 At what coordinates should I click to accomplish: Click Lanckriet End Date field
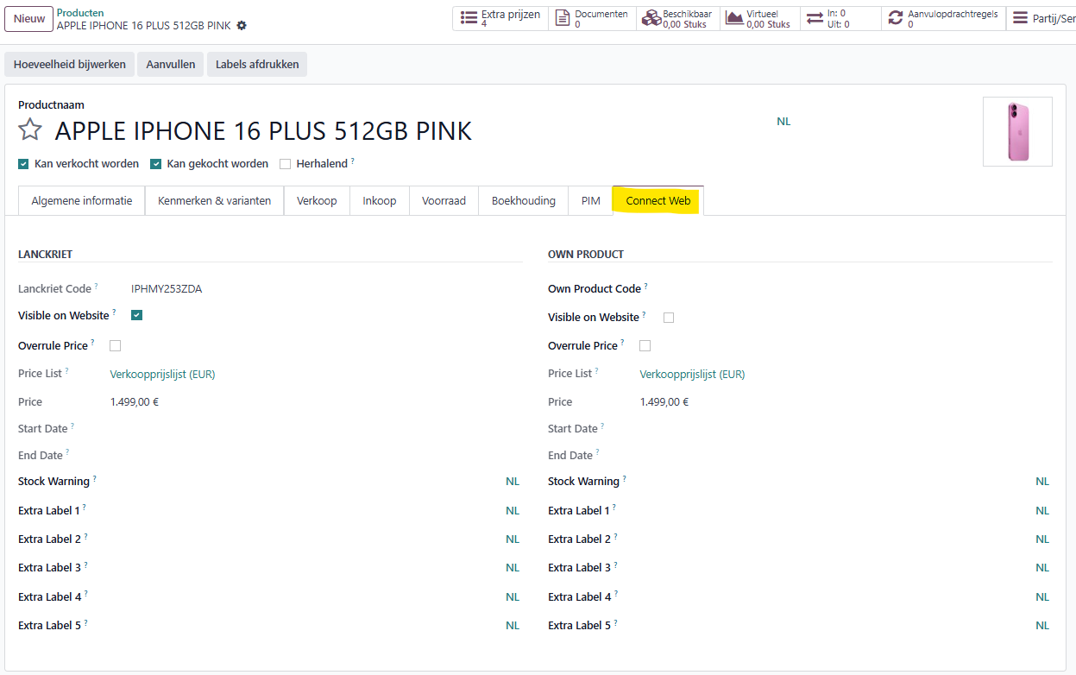[x=316, y=455]
